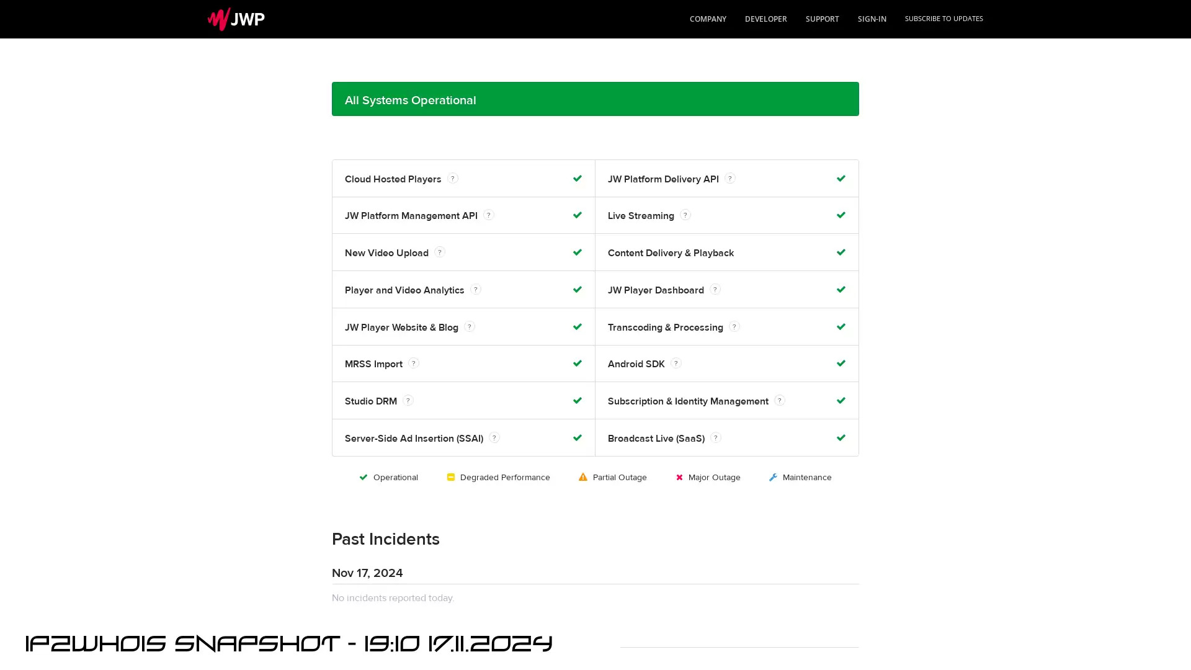Select the Android SDK label

[636, 364]
